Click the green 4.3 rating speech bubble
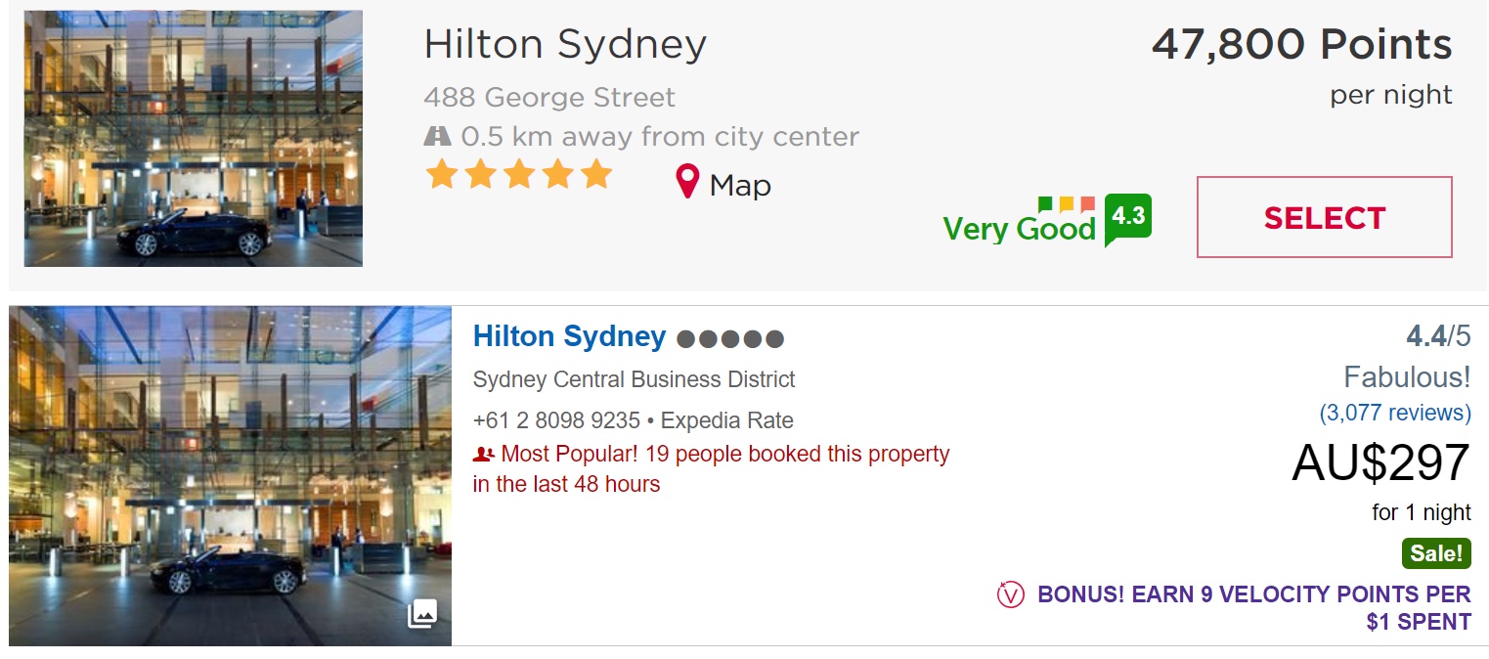1489x659 pixels. [1128, 219]
